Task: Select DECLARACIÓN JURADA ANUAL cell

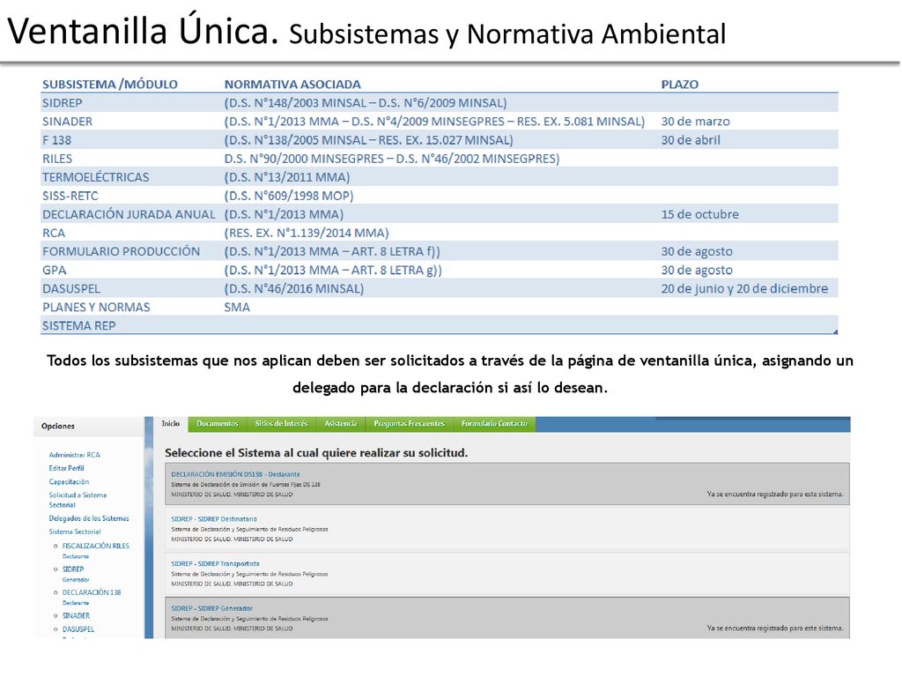Action: pyautogui.click(x=129, y=214)
